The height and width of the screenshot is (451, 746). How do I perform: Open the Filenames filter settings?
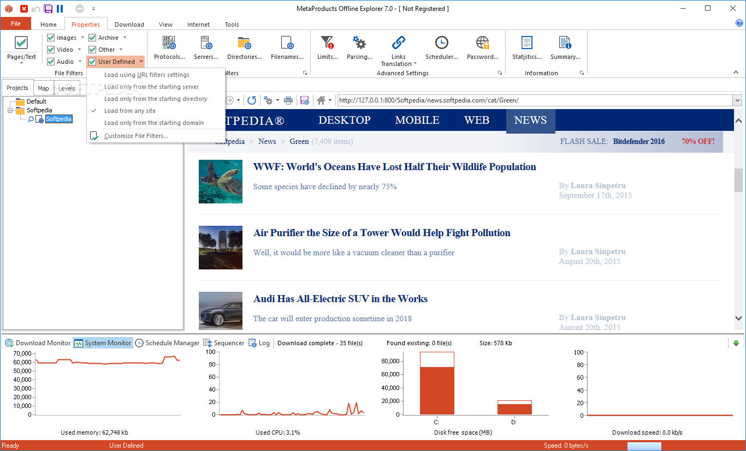coord(287,47)
